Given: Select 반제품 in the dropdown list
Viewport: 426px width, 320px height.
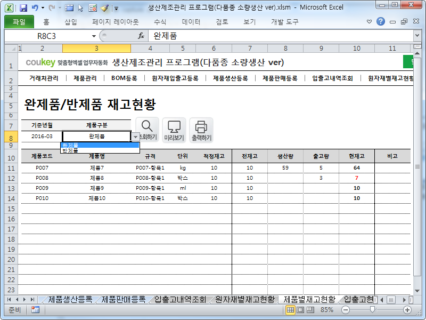Looking at the screenshot, I should 100,150.
